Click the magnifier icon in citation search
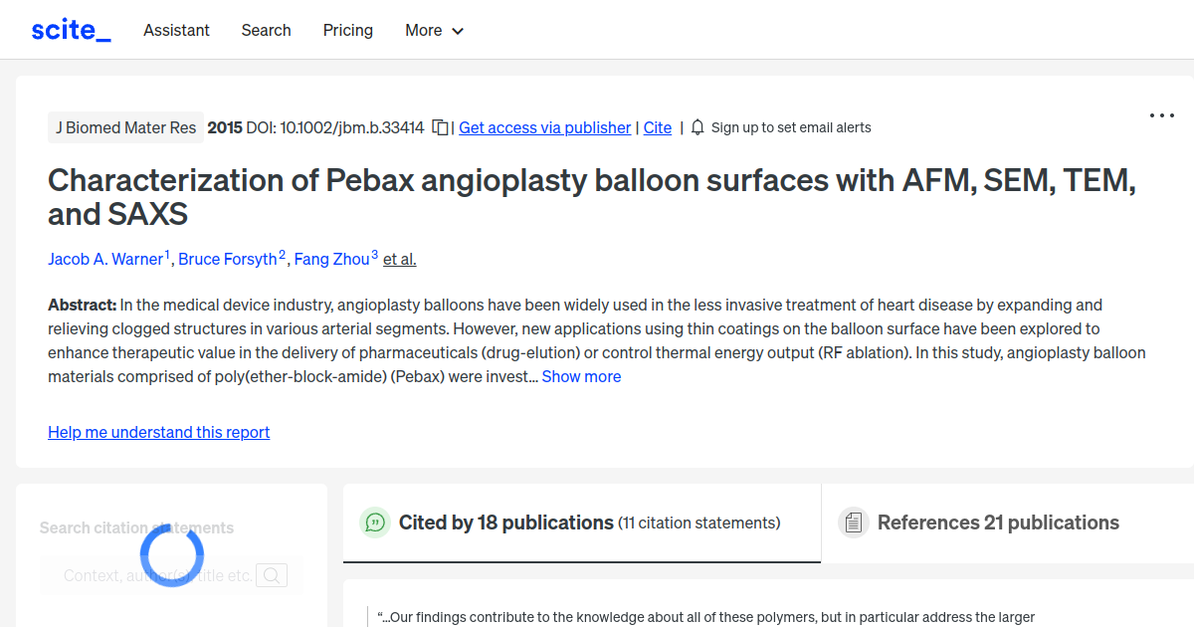The height and width of the screenshot is (627, 1194). [271, 574]
